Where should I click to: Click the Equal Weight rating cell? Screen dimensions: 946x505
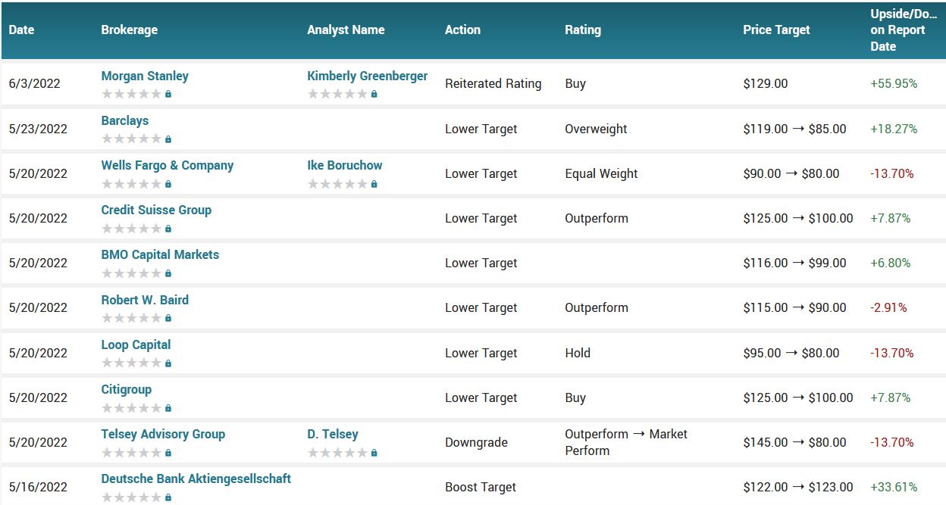(x=601, y=173)
